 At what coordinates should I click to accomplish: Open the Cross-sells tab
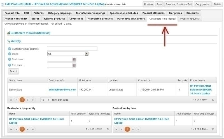76,18
